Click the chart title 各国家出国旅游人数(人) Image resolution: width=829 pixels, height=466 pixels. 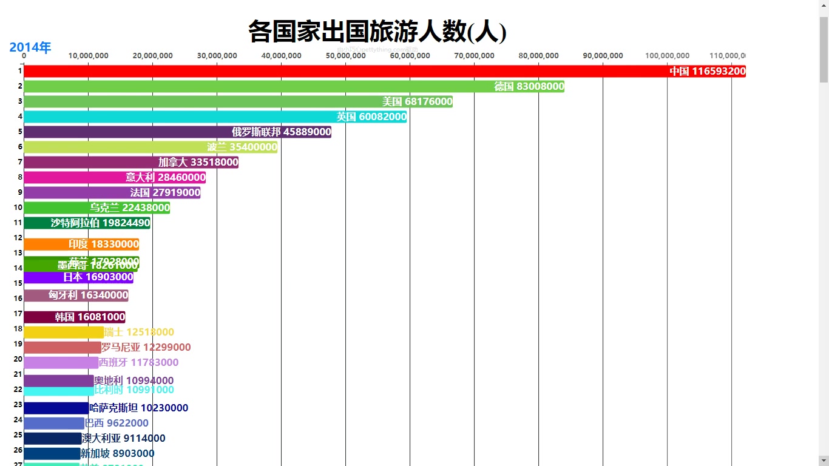[x=377, y=32]
